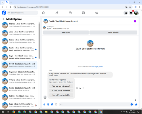Open Chrome three-dot menu
This screenshot has height=114, width=142.
click(139, 7)
